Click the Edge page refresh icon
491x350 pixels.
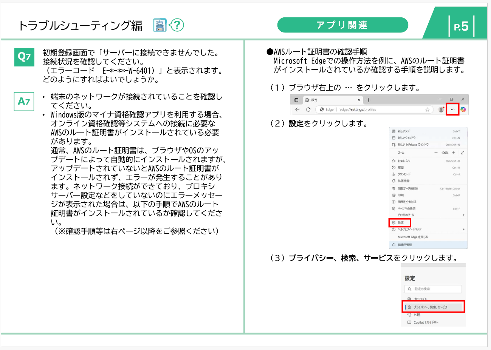point(308,109)
